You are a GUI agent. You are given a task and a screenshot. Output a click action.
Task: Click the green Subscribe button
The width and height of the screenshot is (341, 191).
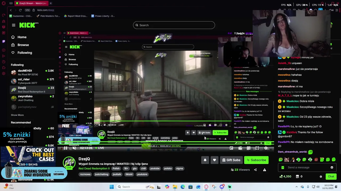click(x=256, y=160)
